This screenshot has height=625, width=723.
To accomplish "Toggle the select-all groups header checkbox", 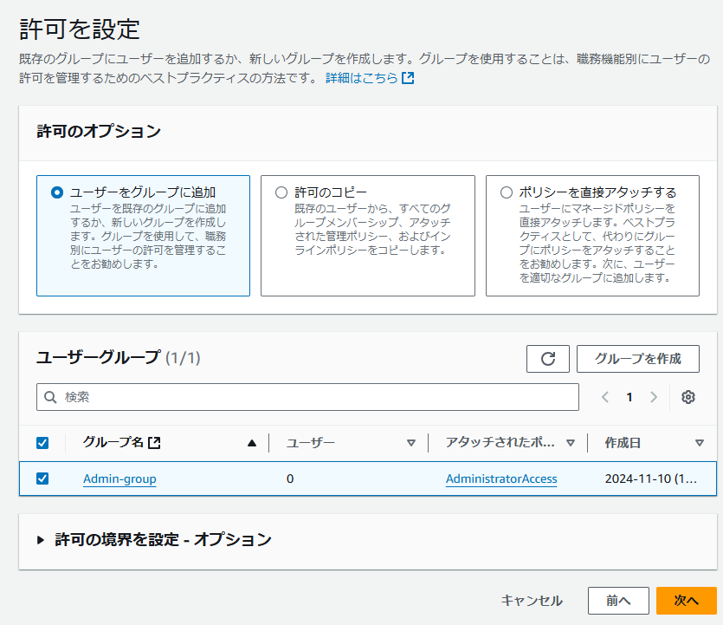I will [x=42, y=443].
